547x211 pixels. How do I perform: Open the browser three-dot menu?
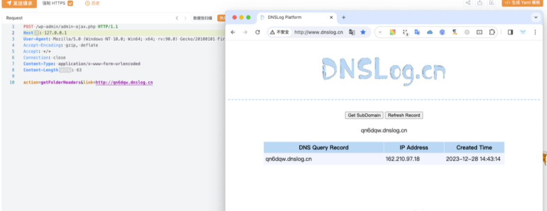pyautogui.click(x=535, y=32)
